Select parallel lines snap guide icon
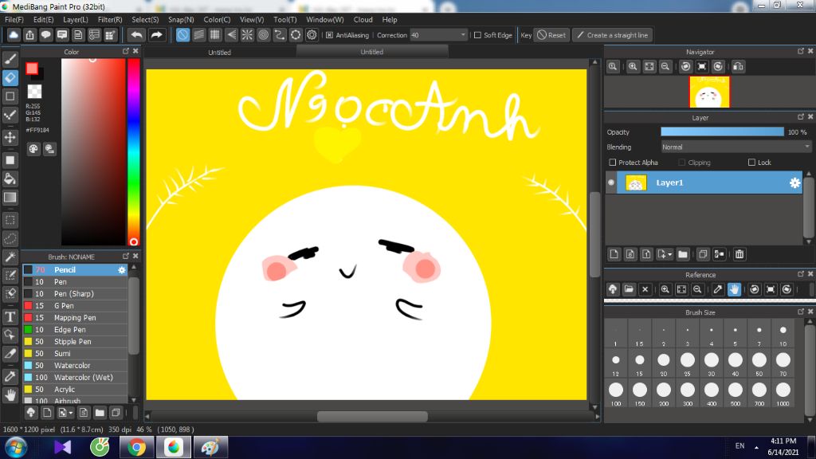This screenshot has width=816, height=459. pos(198,35)
